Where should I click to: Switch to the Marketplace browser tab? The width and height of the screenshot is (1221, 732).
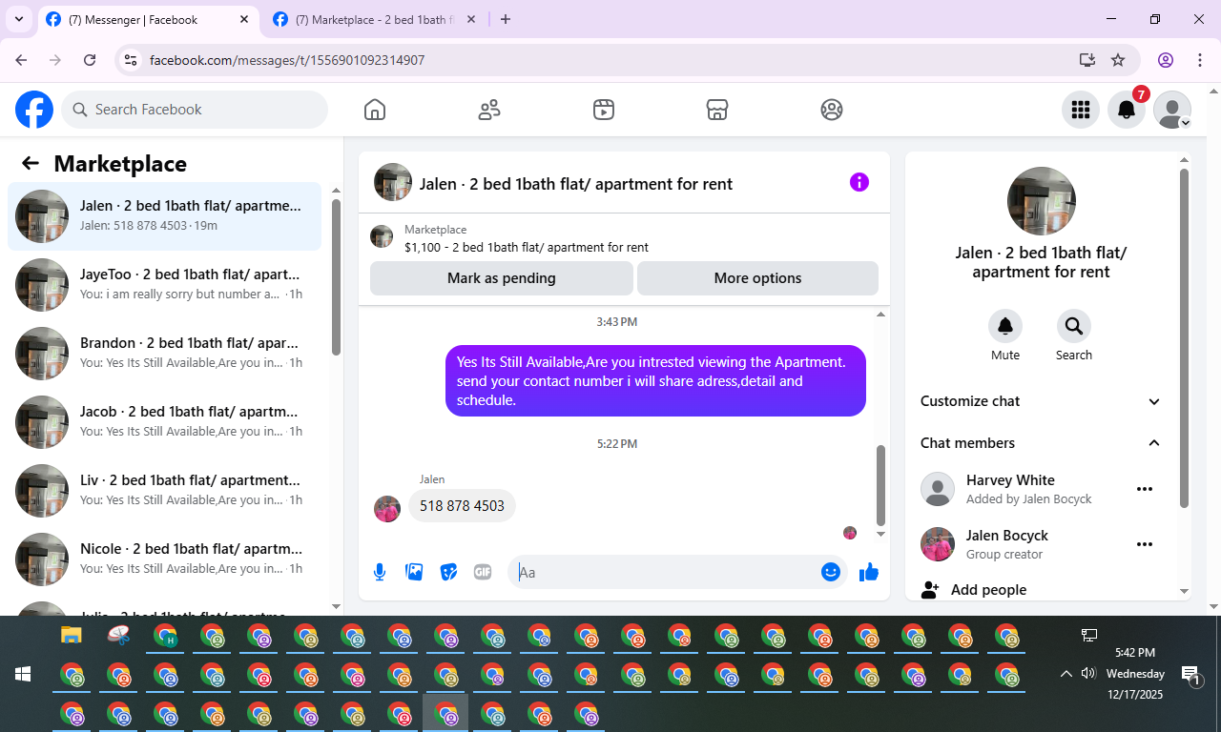(376, 19)
